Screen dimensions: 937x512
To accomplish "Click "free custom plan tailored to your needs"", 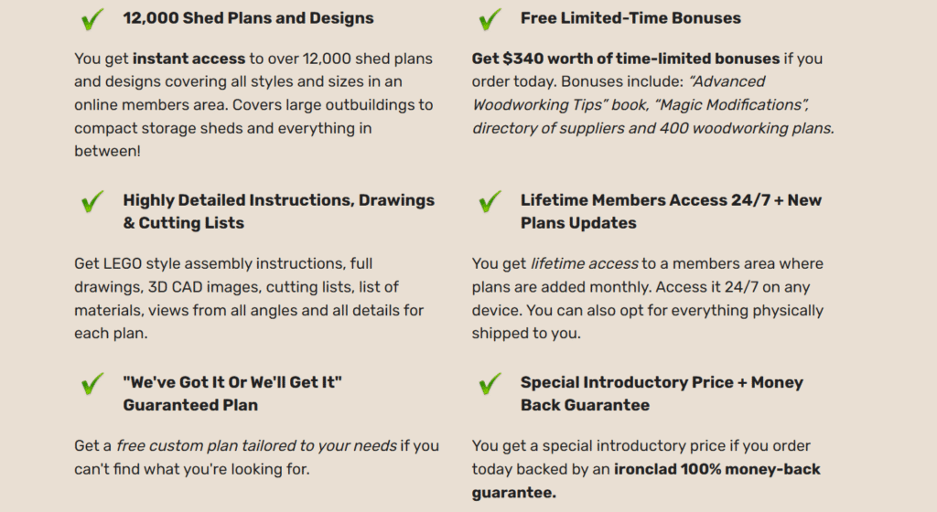I will click(x=256, y=446).
